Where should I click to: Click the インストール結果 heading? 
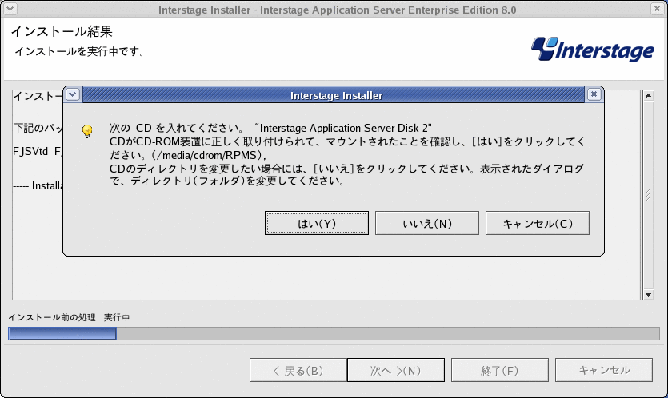click(62, 31)
